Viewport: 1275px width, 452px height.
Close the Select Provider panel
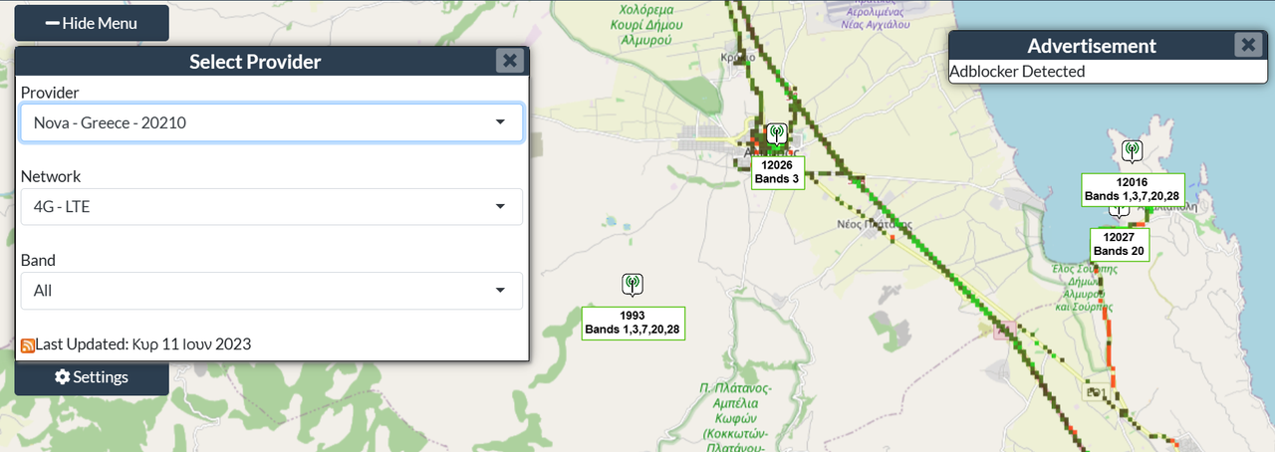[x=510, y=61]
